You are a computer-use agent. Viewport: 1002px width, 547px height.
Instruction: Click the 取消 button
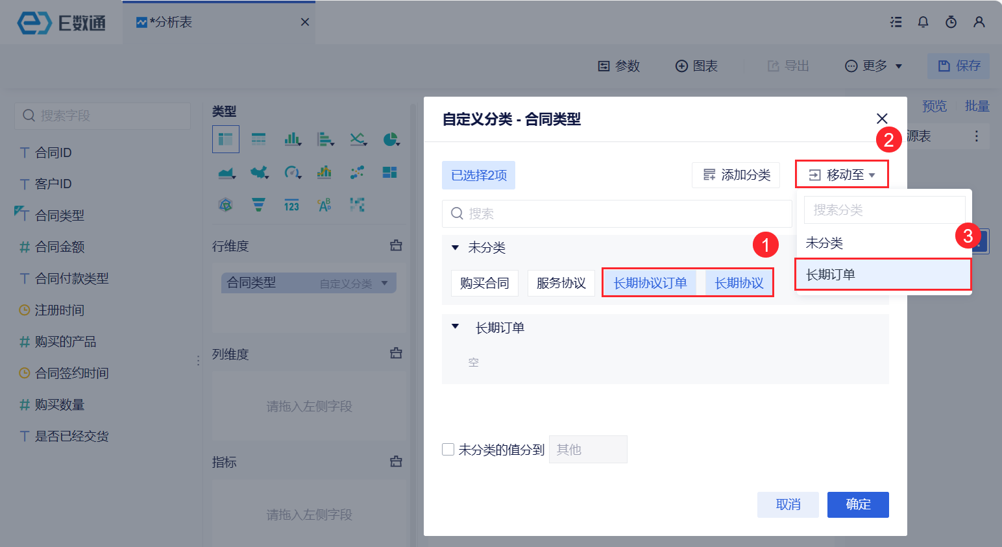788,504
